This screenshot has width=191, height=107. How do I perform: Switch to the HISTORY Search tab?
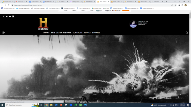90,2
